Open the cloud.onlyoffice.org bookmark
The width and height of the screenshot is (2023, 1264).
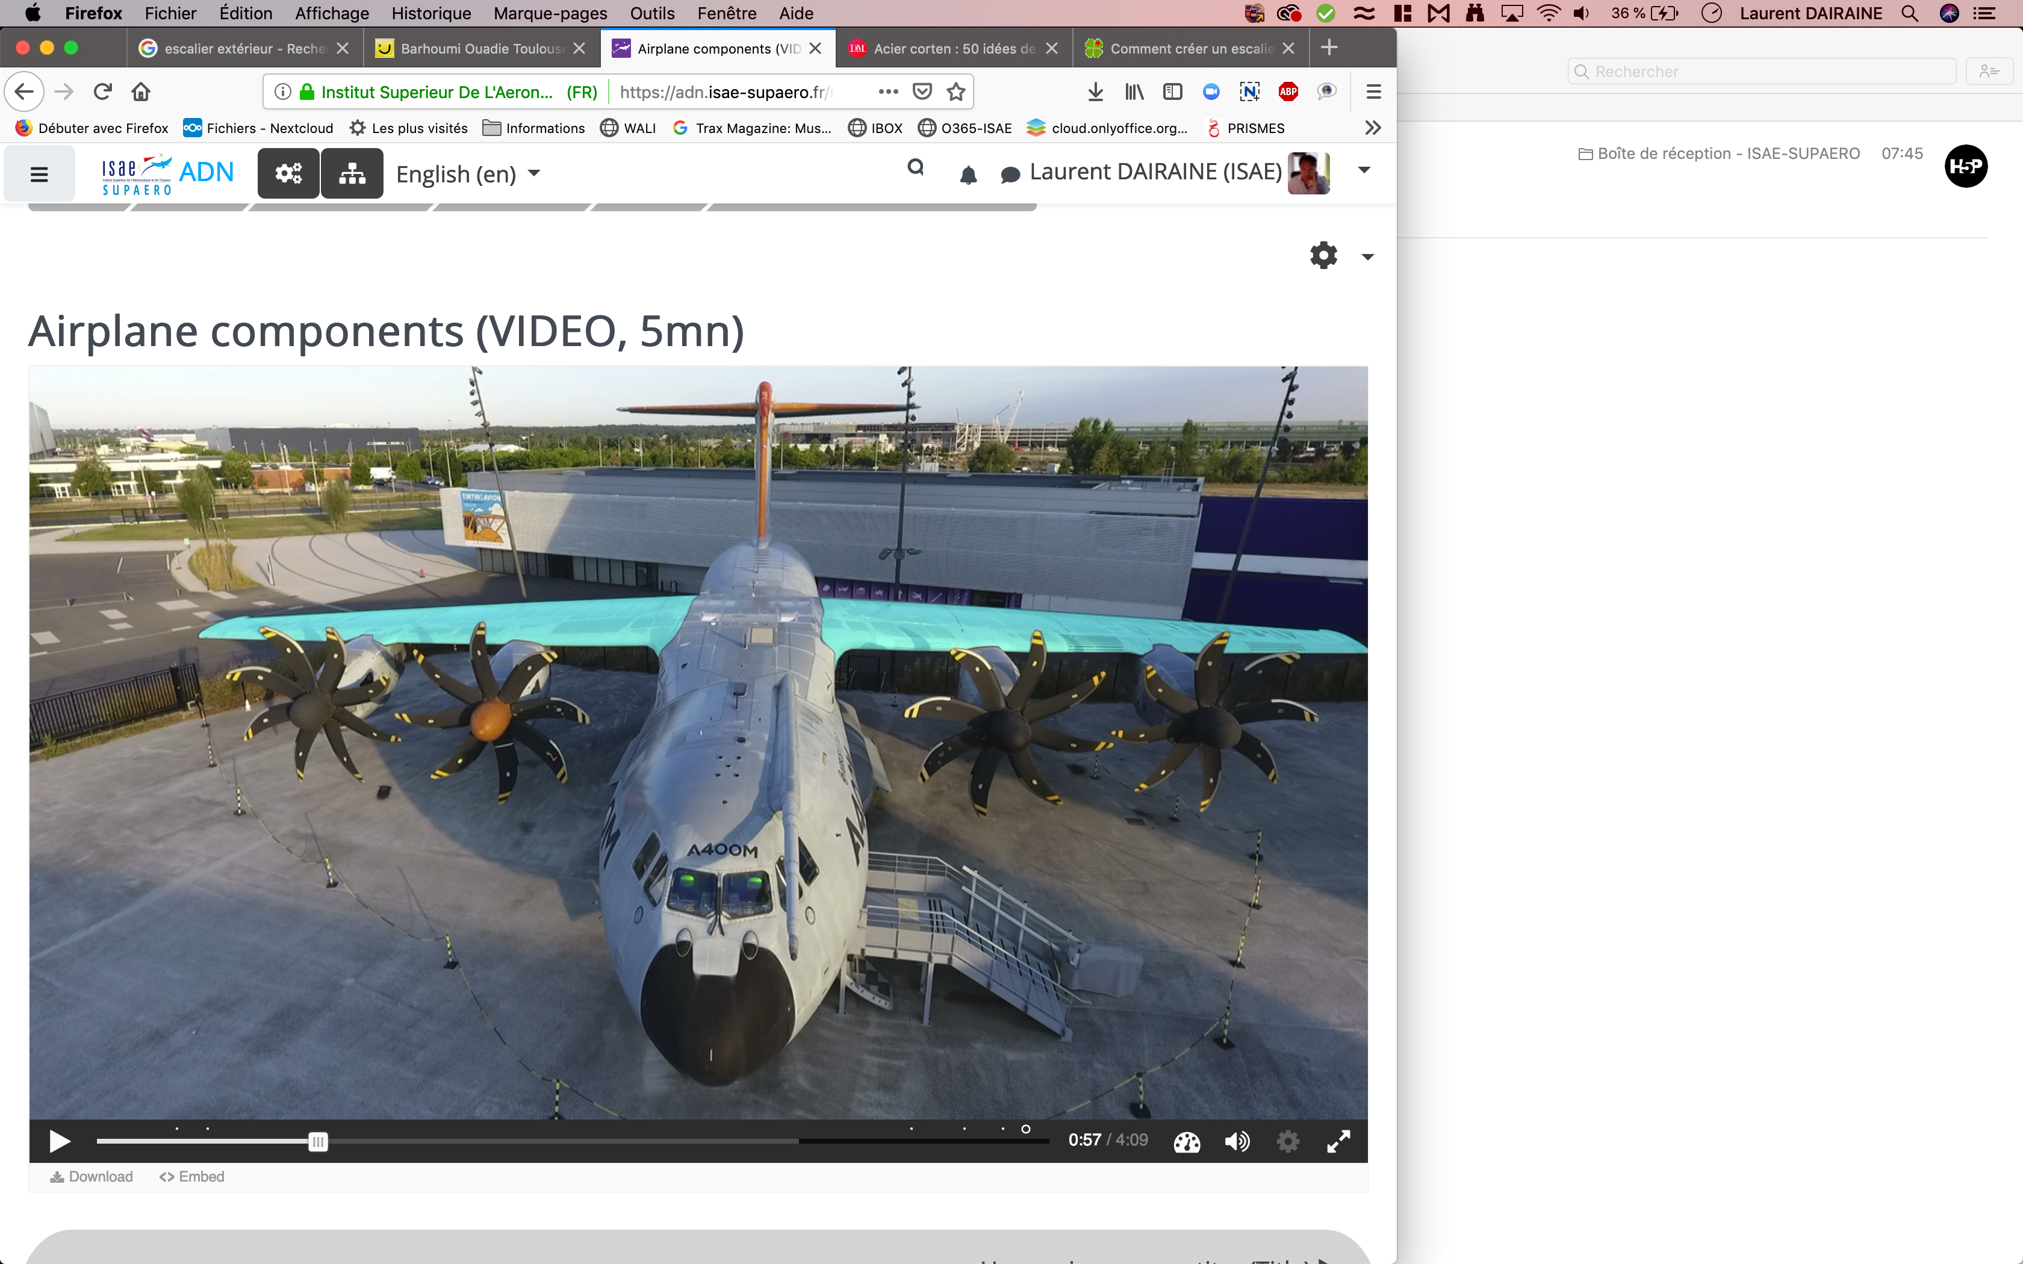click(x=1107, y=128)
